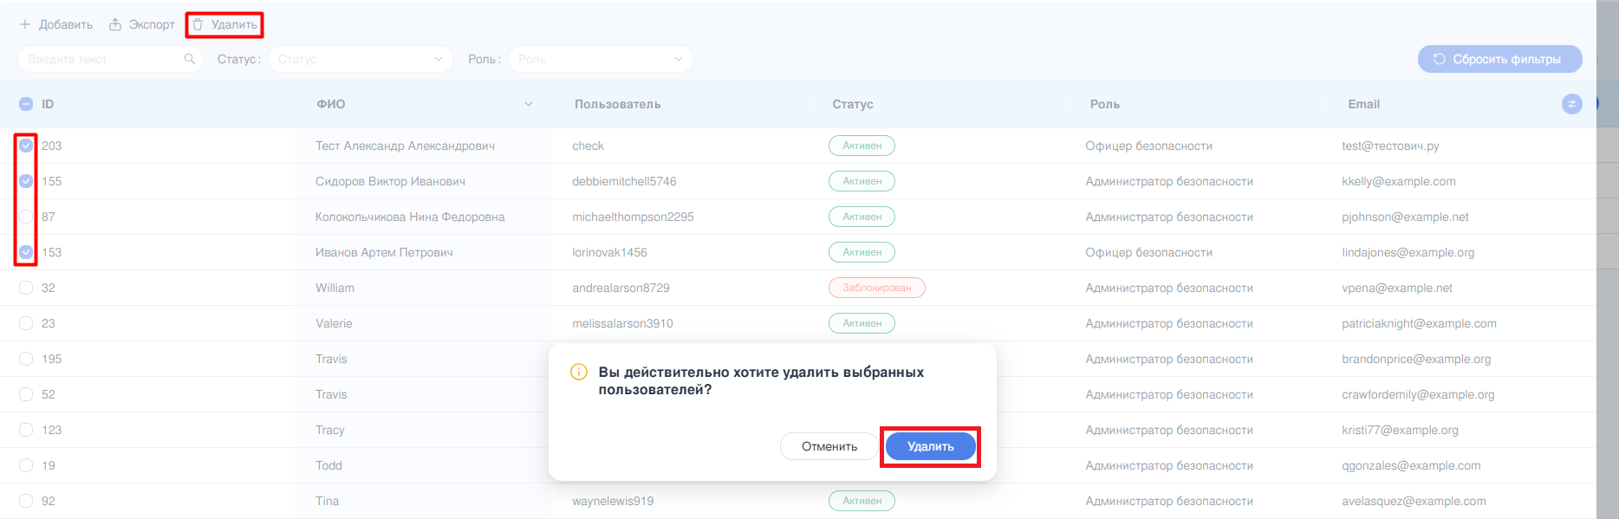Click the reset icon in Сбросить фильтры
Viewport: 1619px width, 519px height.
[1439, 59]
